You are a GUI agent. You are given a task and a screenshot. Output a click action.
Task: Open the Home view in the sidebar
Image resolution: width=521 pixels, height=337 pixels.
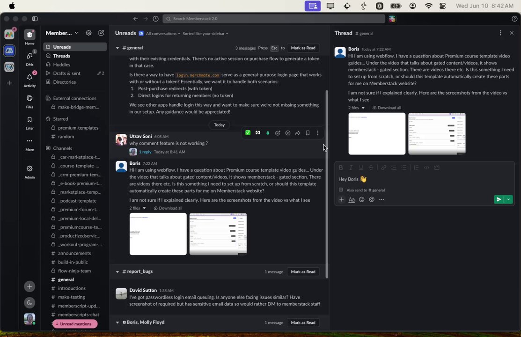pos(29,37)
